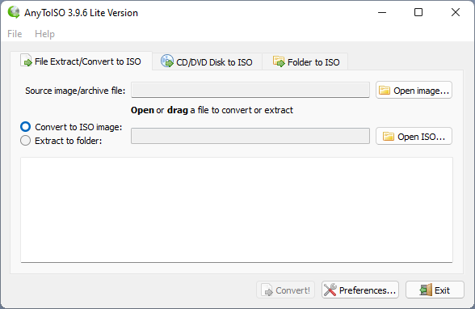Click the door icon on Exit button

pos(426,290)
